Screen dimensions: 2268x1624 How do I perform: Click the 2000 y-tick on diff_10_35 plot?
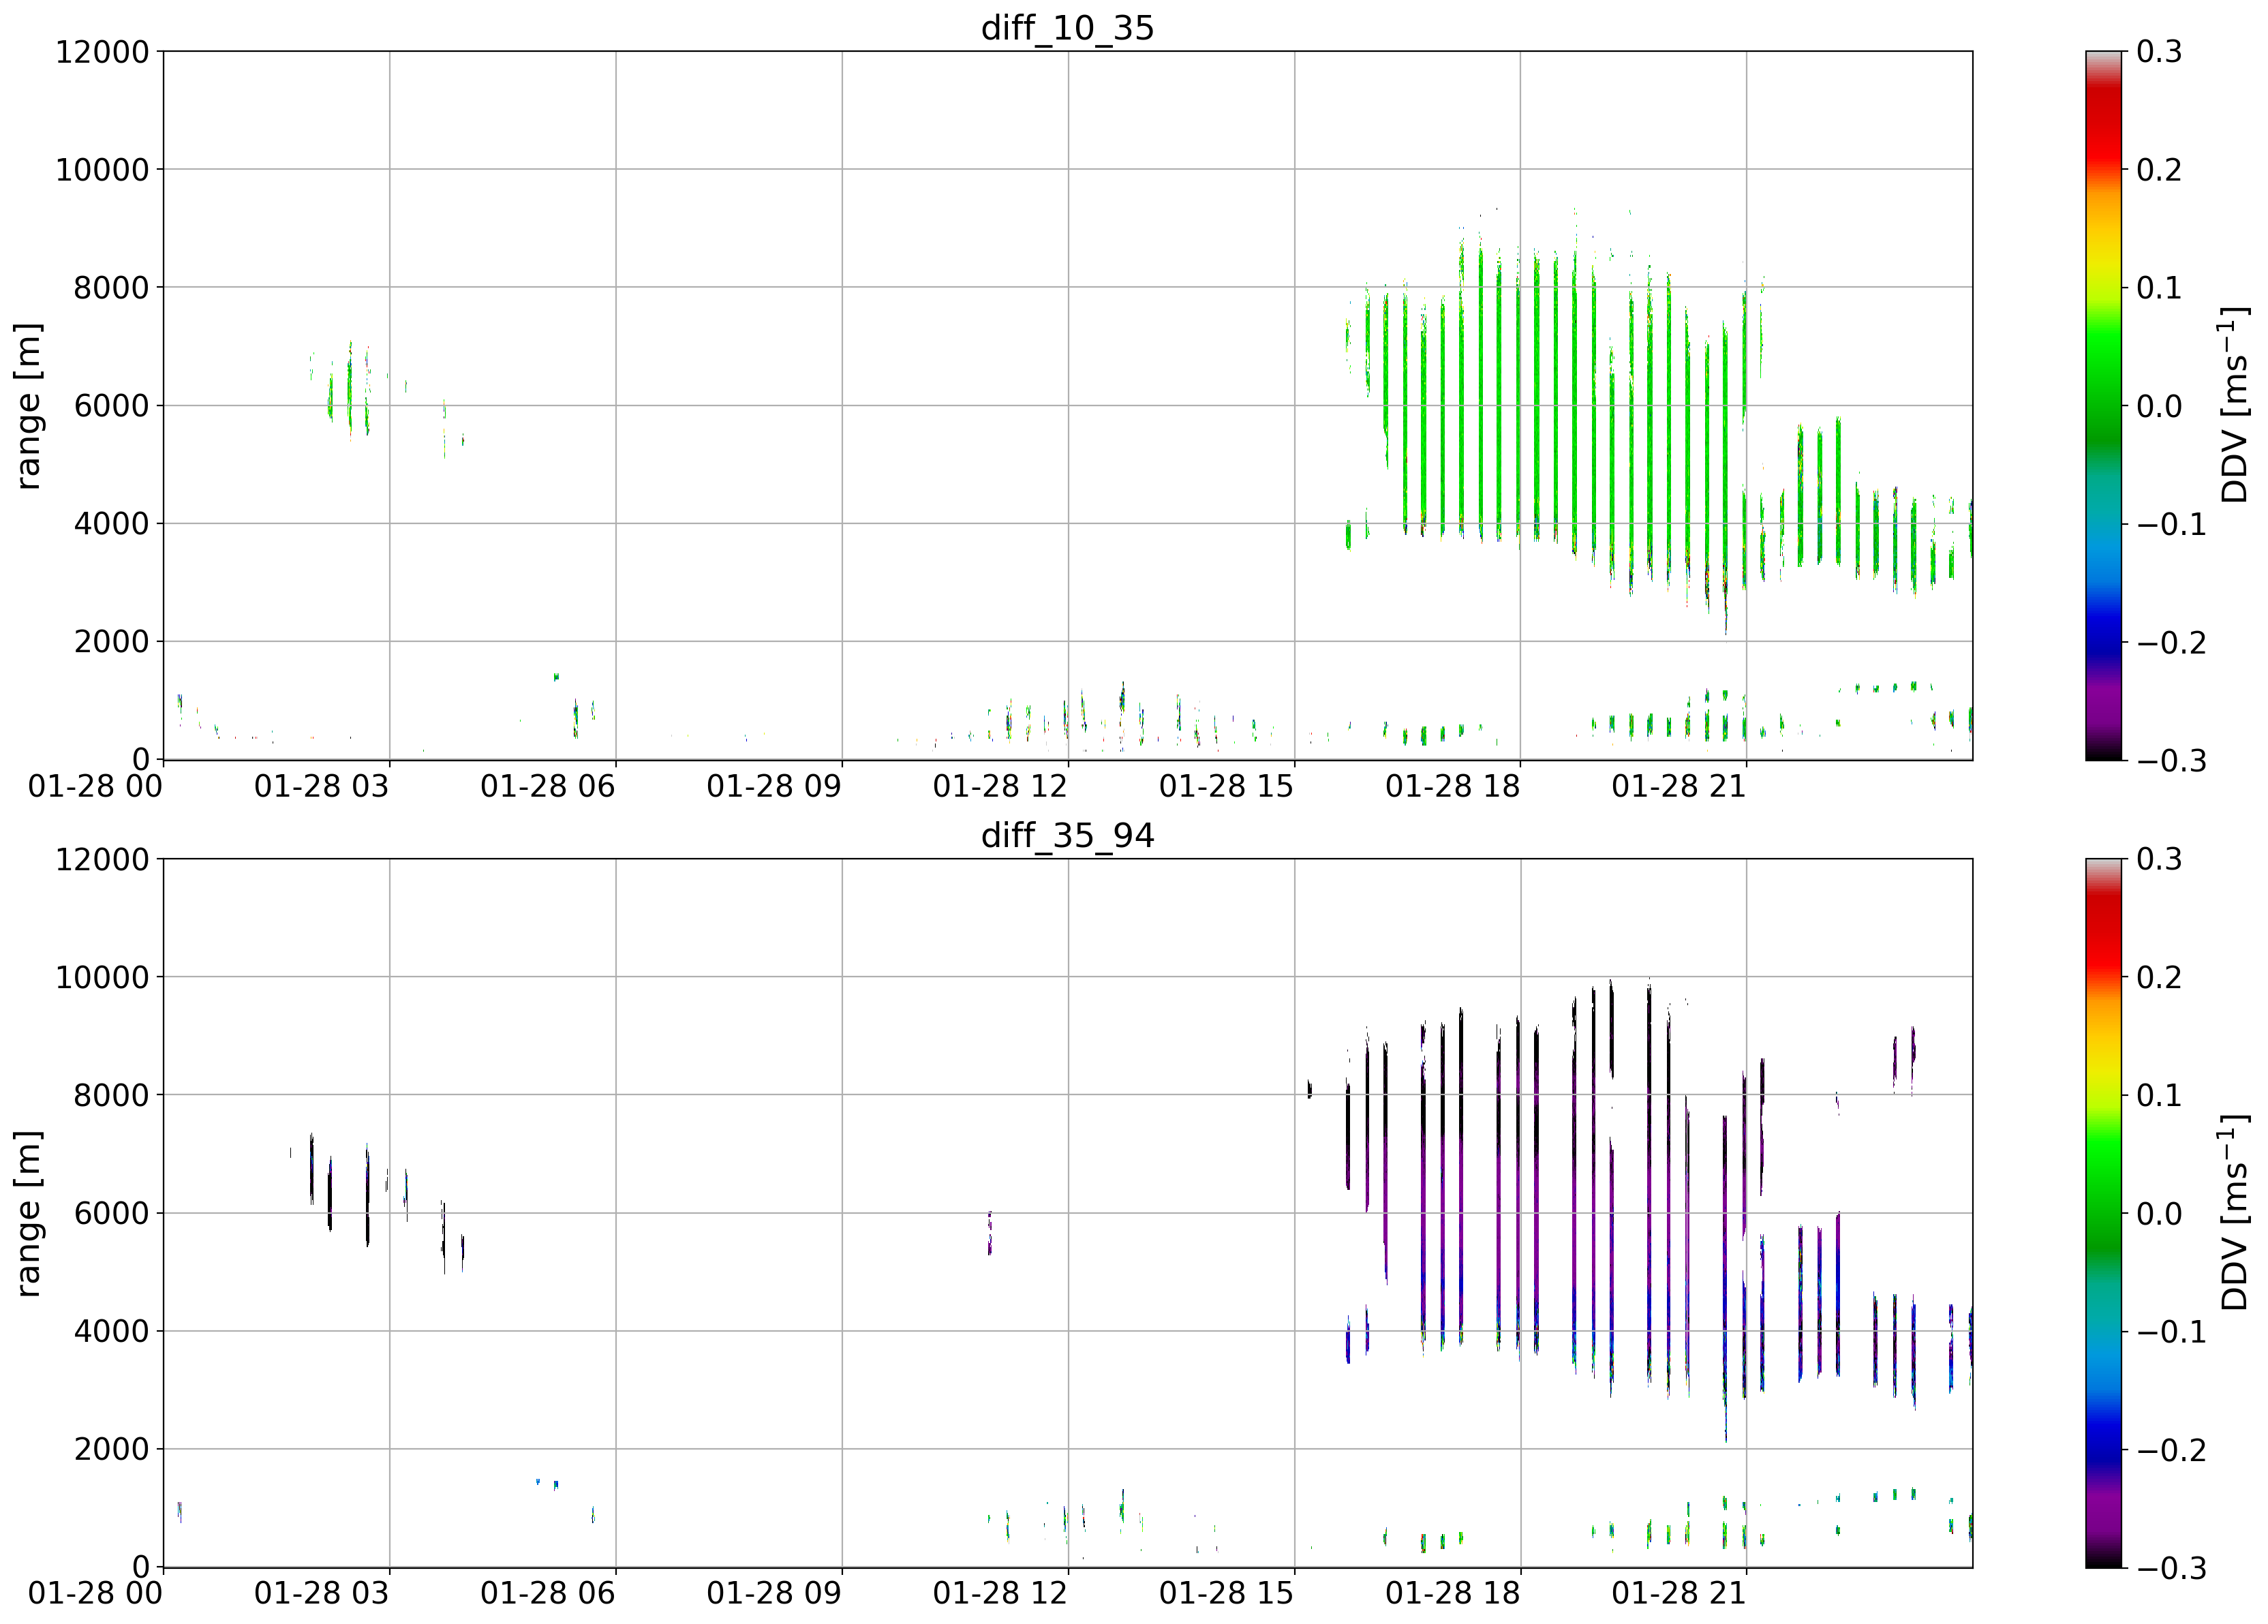111,642
